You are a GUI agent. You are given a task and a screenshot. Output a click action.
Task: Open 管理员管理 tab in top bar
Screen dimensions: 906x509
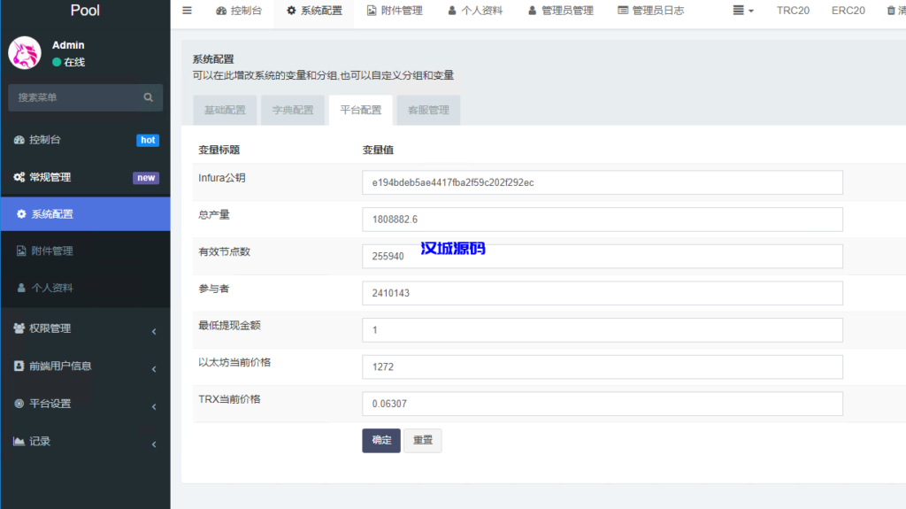[x=560, y=11]
